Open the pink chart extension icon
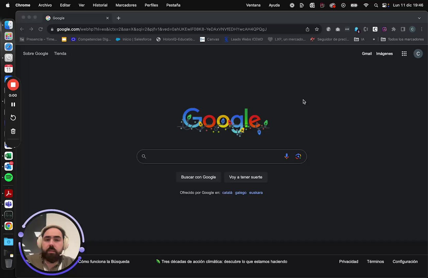 coord(385,29)
